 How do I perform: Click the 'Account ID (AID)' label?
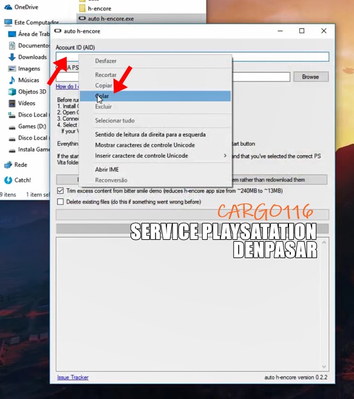[75, 47]
